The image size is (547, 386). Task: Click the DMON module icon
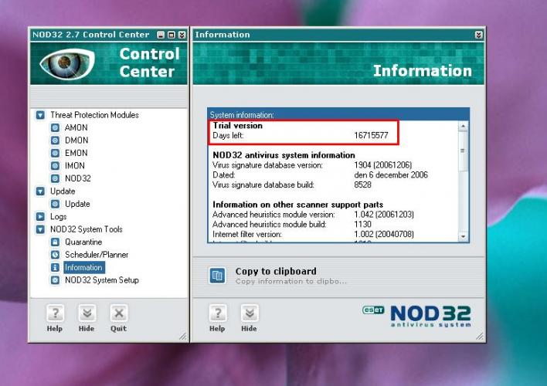pos(55,141)
